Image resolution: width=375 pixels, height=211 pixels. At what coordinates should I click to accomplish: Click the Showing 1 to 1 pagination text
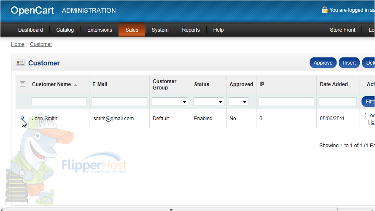347,146
